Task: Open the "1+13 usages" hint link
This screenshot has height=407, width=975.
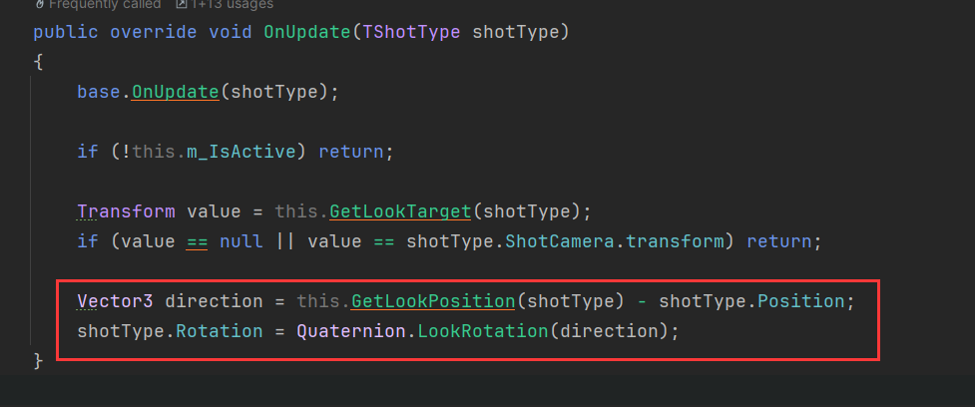Action: (x=232, y=4)
